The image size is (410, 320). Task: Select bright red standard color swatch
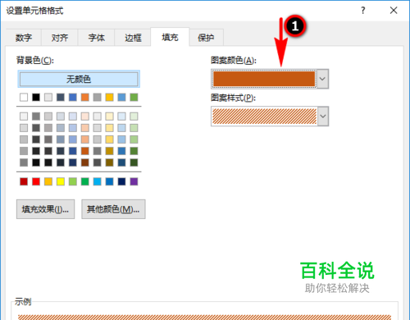36,181
